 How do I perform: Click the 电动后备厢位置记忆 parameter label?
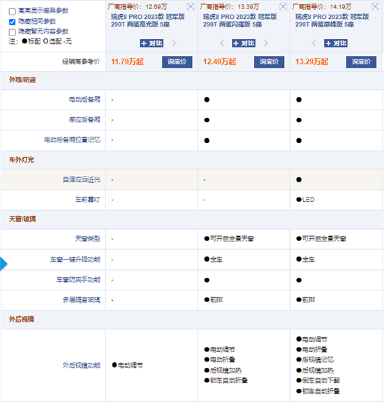72,140
